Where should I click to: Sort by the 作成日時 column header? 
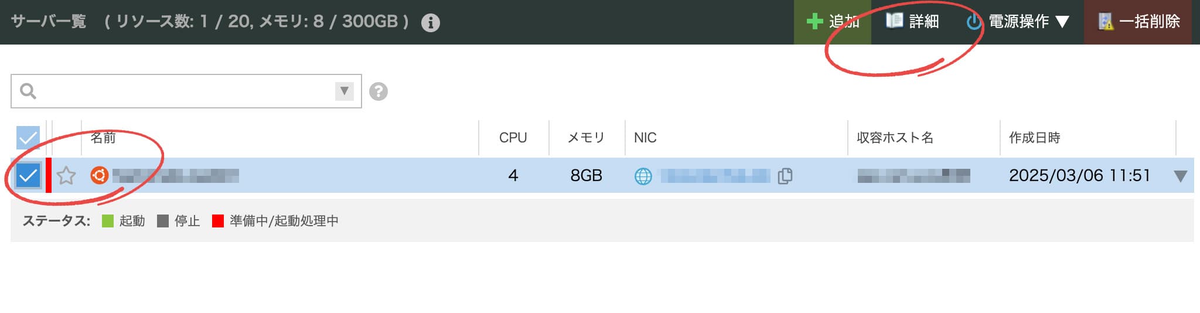click(1035, 138)
